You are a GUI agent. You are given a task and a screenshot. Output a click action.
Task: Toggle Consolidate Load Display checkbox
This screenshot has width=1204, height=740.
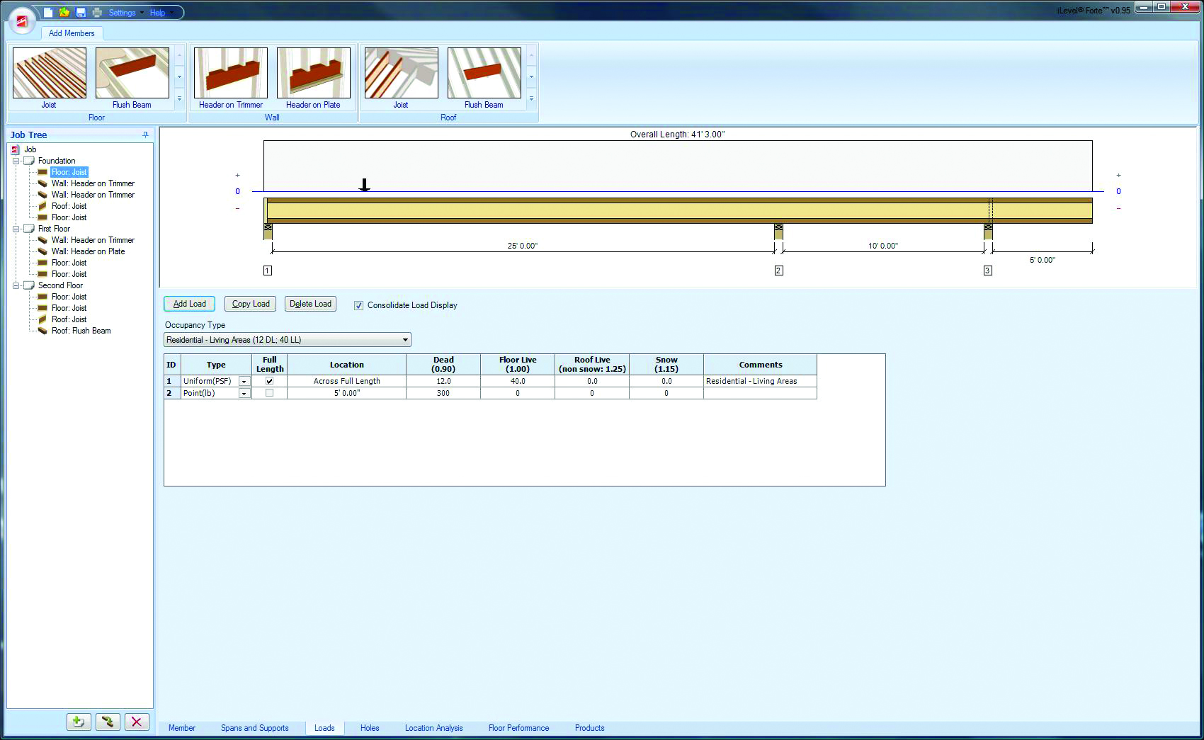point(358,305)
